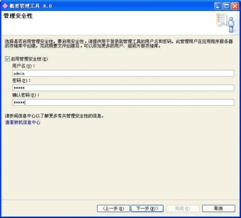
Task: Maximize the 概要管理工具 window
Action: pyautogui.click(x=227, y=6)
